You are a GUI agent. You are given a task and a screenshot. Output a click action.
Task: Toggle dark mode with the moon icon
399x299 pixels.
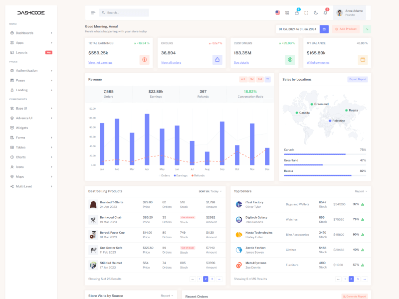(x=316, y=12)
